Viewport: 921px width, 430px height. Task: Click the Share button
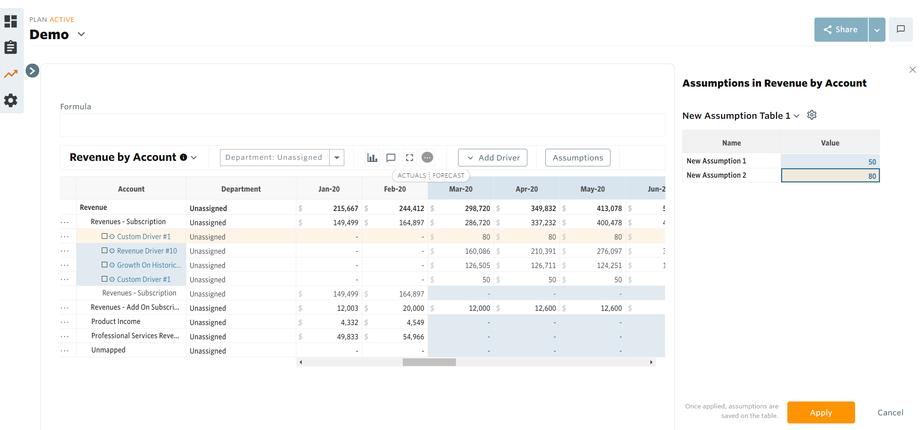[x=841, y=30]
